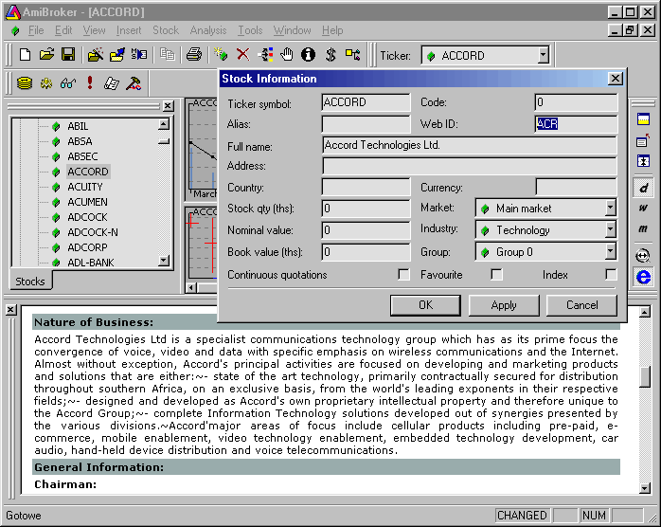Expand the Industry dropdown showing Technology
This screenshot has height=527, width=661.
tap(610, 230)
